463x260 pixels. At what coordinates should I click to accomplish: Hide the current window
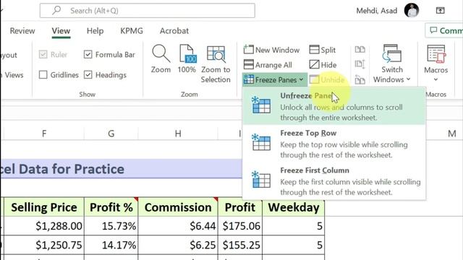pyautogui.click(x=323, y=64)
